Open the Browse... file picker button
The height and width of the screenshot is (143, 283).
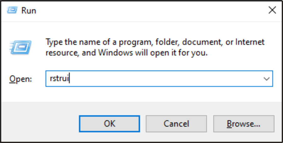click(244, 124)
